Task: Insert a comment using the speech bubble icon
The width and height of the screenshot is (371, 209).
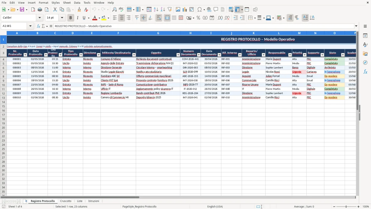Action: pyautogui.click(x=216, y=10)
